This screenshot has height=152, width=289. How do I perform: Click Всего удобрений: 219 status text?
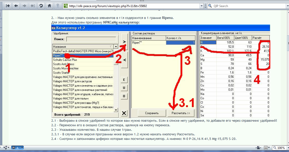tap(72, 115)
